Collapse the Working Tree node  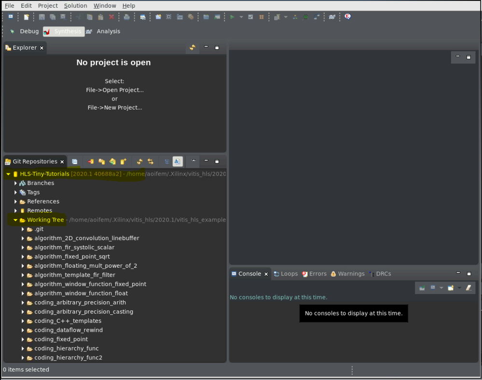pyautogui.click(x=16, y=220)
